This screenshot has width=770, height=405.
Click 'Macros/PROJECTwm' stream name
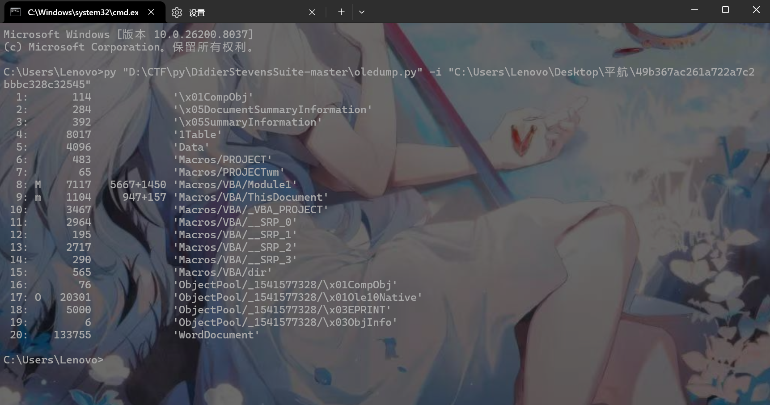(x=229, y=172)
